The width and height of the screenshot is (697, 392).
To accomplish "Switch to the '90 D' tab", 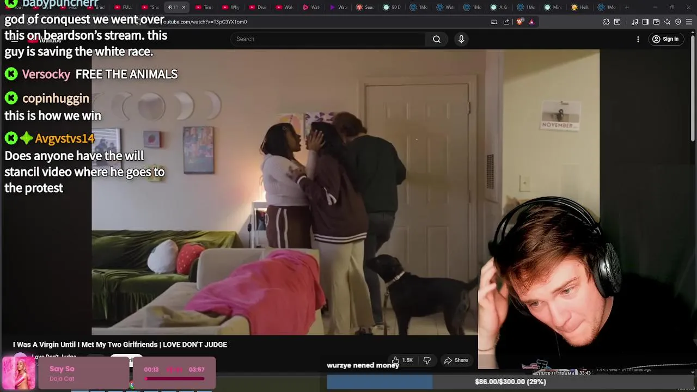I will click(x=392, y=7).
